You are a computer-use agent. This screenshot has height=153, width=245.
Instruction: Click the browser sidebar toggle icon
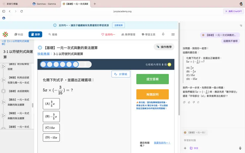click(4, 11)
